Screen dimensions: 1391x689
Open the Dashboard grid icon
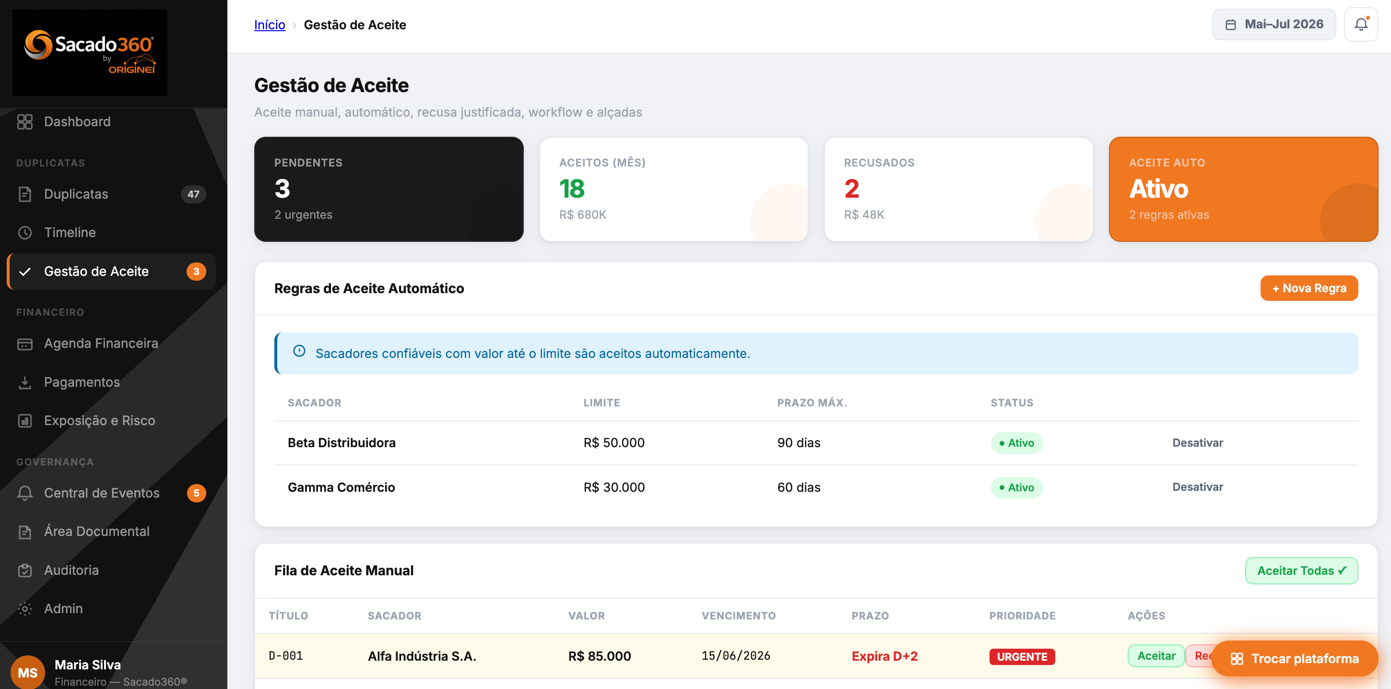[25, 121]
